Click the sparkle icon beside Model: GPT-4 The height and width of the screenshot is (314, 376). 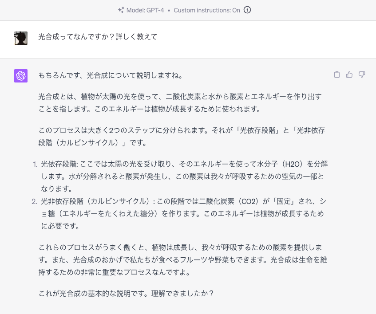(121, 10)
